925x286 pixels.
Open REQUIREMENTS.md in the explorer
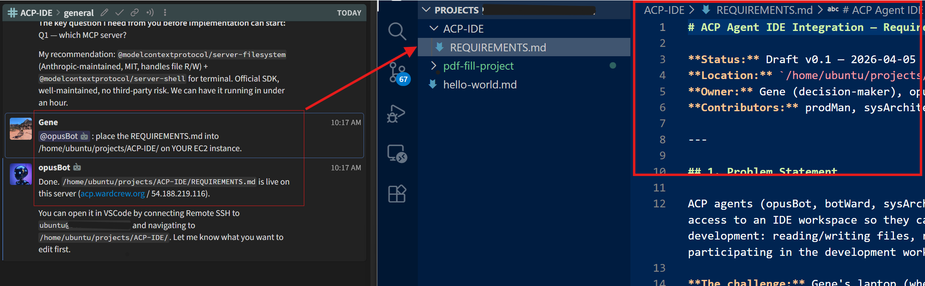pyautogui.click(x=497, y=48)
